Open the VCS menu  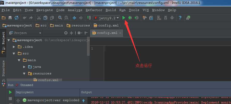click(x=145, y=10)
